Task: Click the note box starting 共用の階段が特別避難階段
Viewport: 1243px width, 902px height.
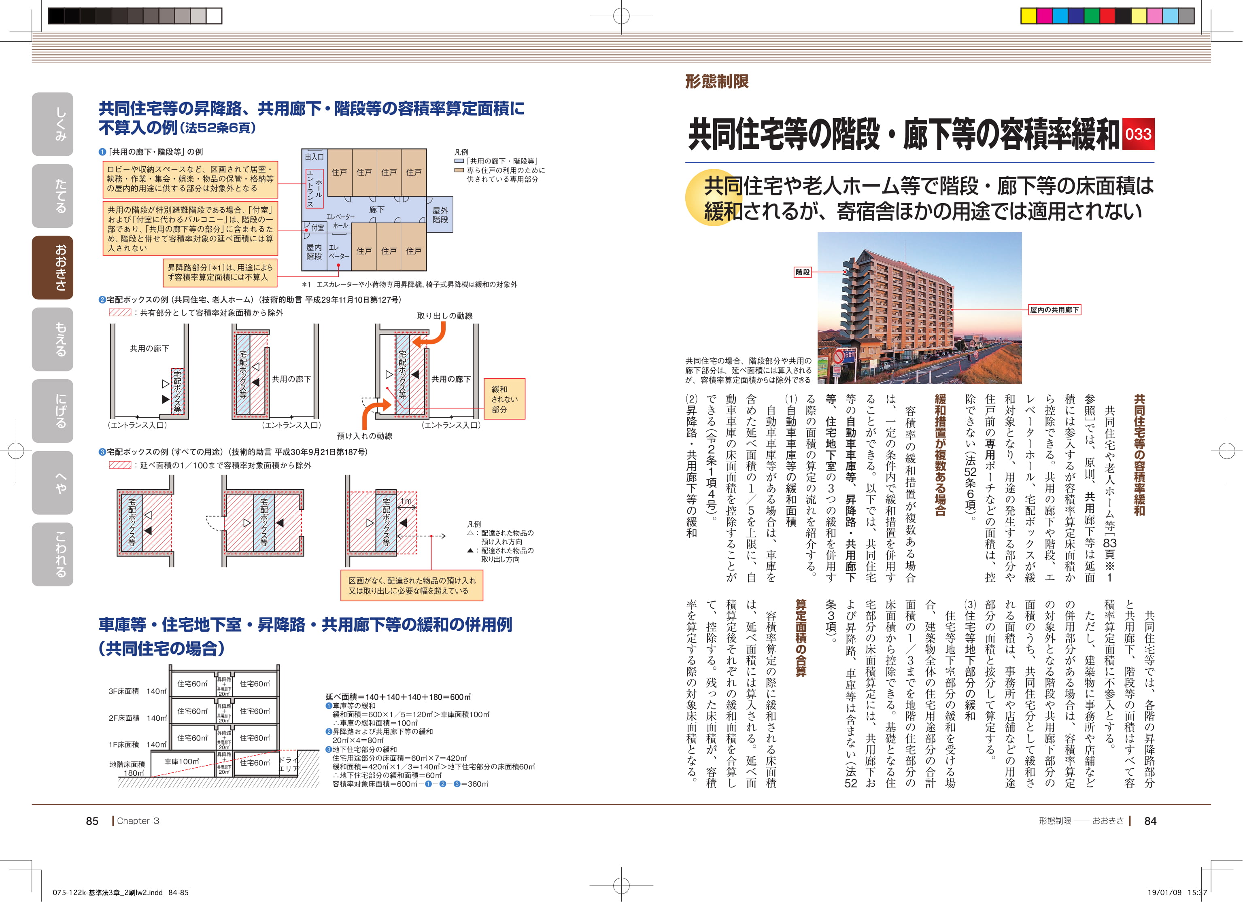Action: (x=190, y=229)
